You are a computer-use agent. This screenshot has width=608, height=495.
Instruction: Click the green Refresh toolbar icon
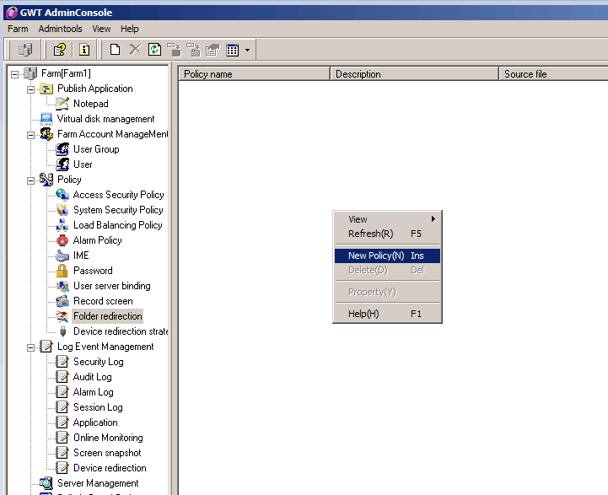coord(154,50)
